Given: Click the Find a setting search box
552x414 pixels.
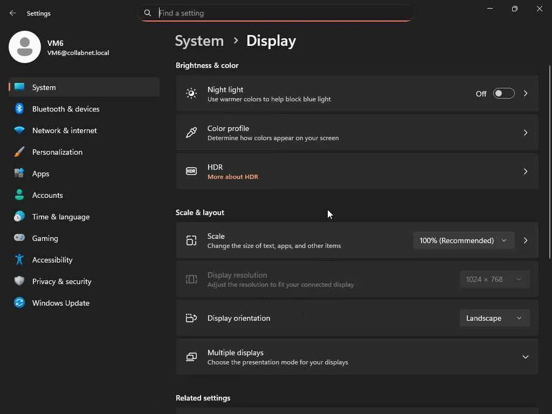Looking at the screenshot, I should (x=280, y=13).
